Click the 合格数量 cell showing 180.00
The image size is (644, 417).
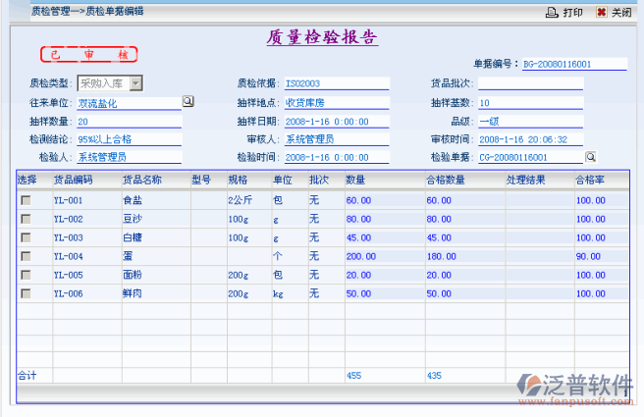coord(461,256)
